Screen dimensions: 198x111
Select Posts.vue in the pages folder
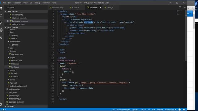coord(26,67)
